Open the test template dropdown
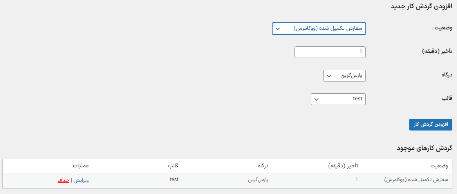457x194 pixels. [338, 99]
